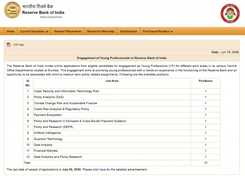The width and height of the screenshot is (245, 176).
Task: Select the 'Artificial Intelligence' row
Action: click(x=122, y=133)
